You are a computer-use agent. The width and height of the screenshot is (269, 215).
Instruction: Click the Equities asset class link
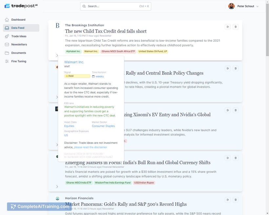pyautogui.click(x=69, y=126)
